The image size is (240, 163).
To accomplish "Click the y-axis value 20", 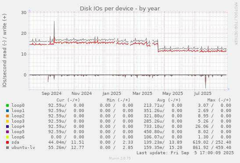I will (24, 33).
